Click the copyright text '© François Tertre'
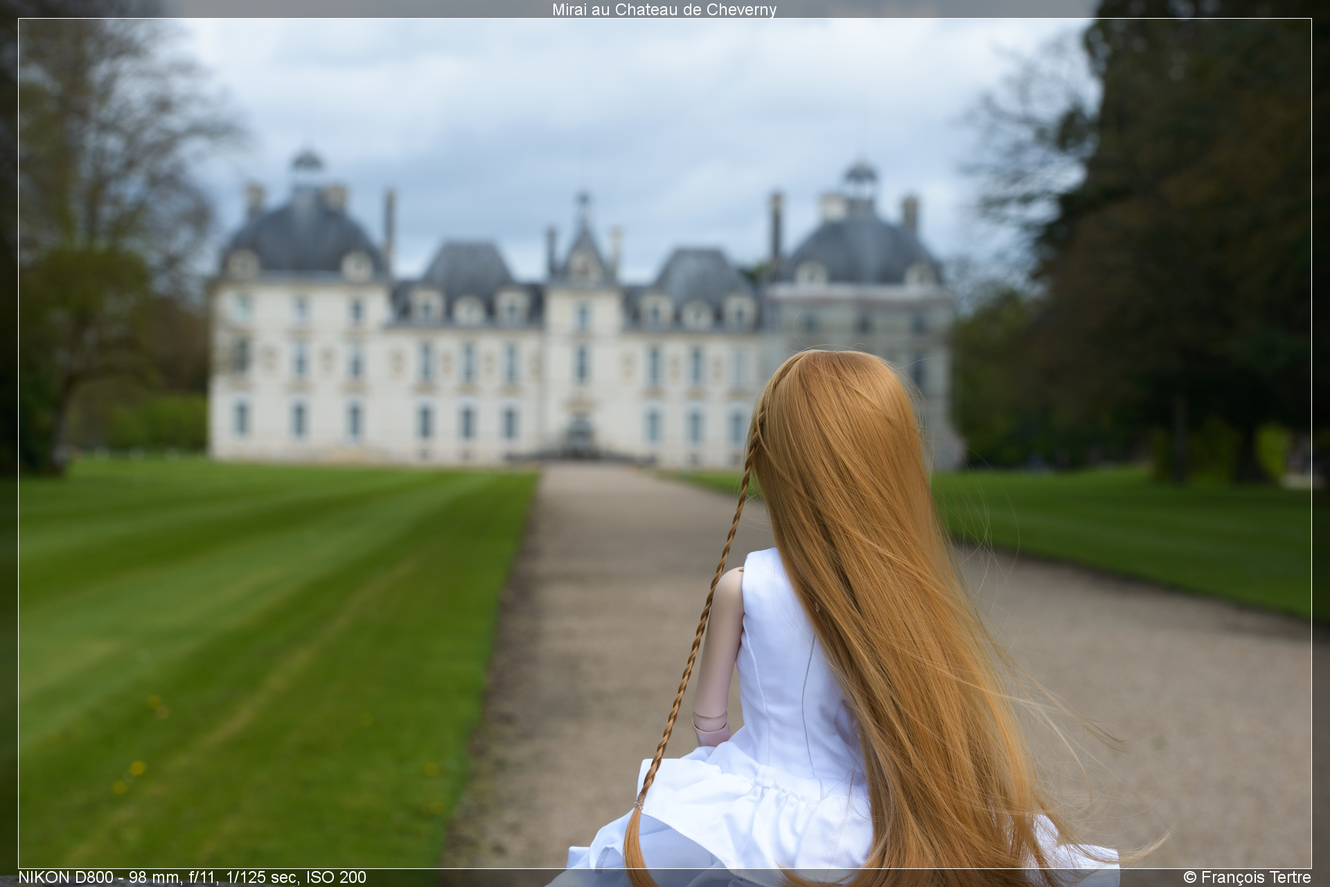 coord(1247,877)
